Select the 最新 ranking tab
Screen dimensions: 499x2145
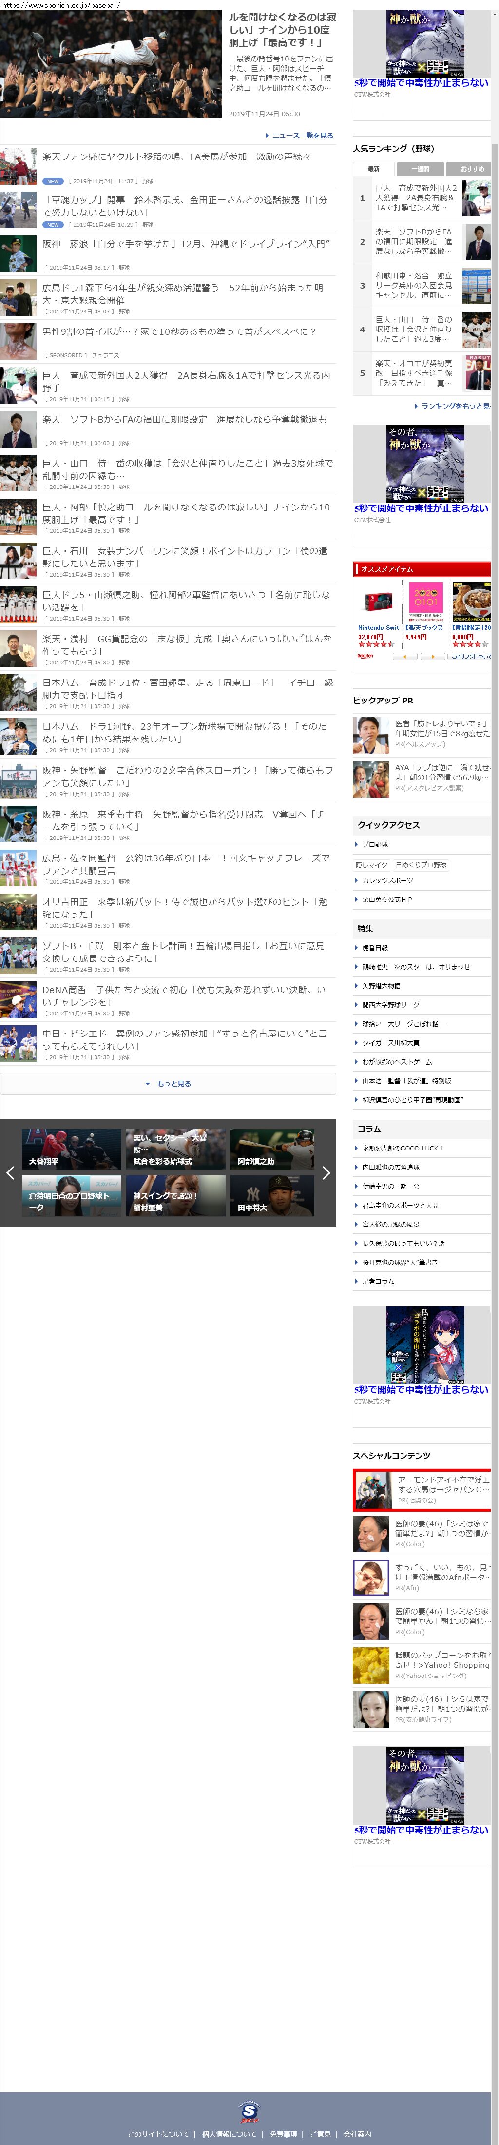point(373,168)
